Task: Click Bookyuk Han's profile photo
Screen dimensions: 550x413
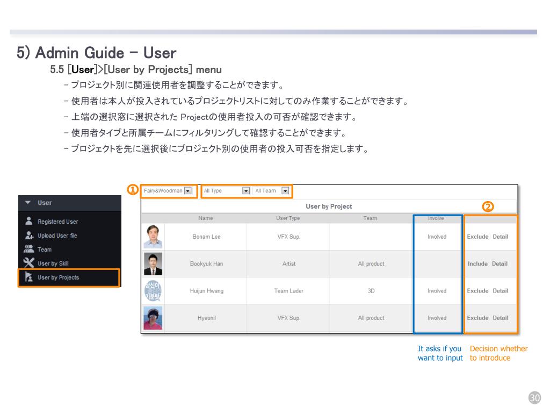Action: click(x=153, y=264)
